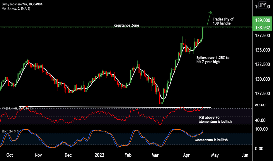Click the 'RSI above 70' annotation

point(215,119)
